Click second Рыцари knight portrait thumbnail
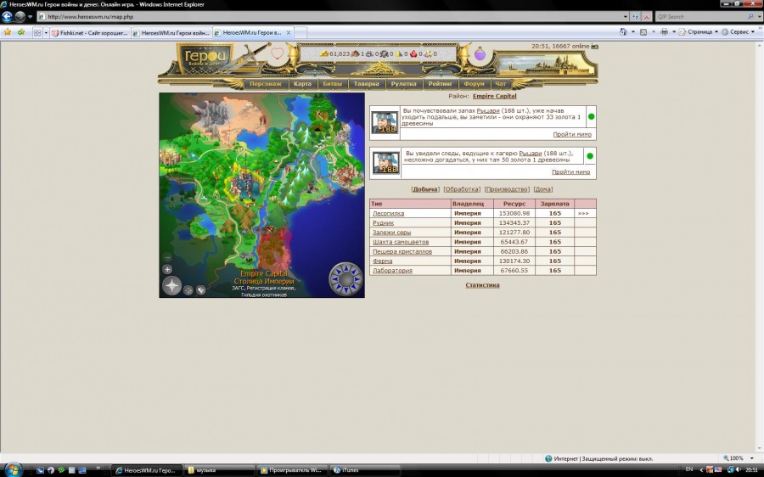 pos(385,163)
